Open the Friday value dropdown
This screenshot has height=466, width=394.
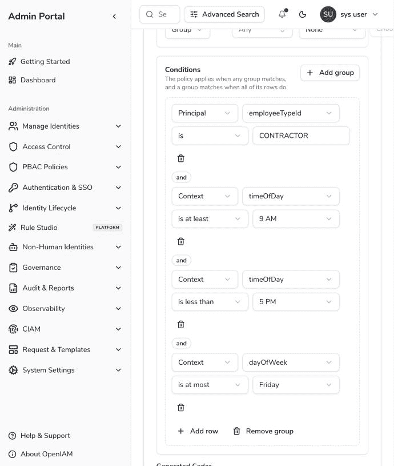[296, 385]
